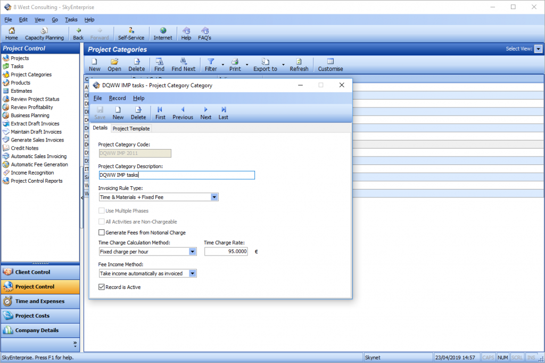
Task: Open the Internet icon on the toolbar
Action: tap(163, 33)
